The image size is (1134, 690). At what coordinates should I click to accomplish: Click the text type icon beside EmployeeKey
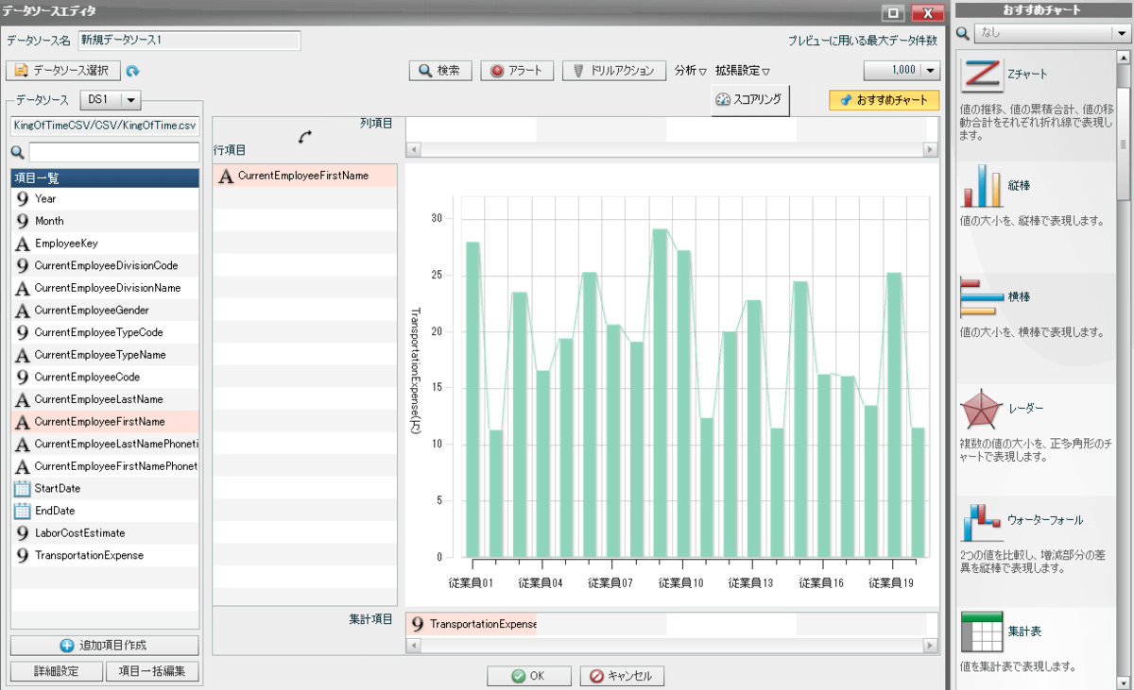tap(23, 244)
